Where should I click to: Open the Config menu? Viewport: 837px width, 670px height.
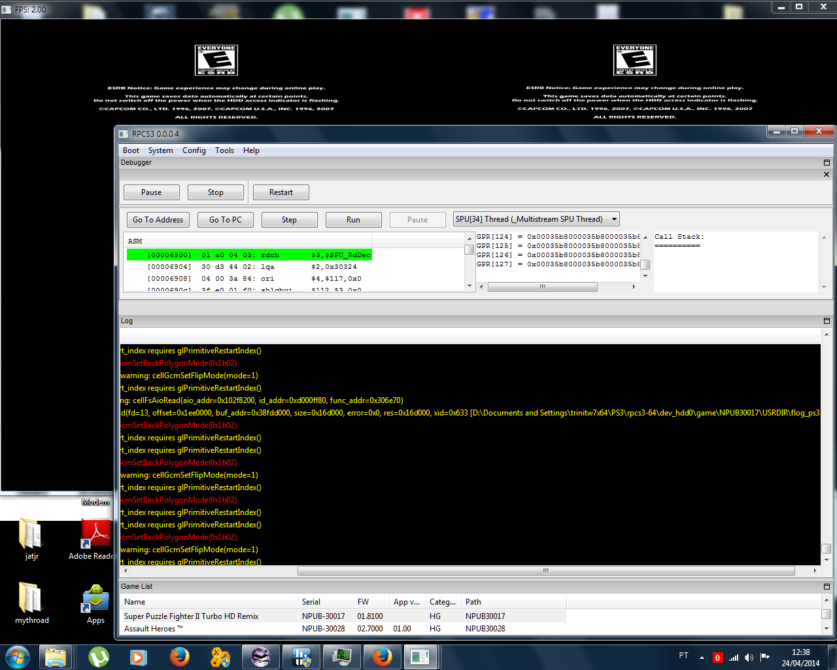coord(194,150)
